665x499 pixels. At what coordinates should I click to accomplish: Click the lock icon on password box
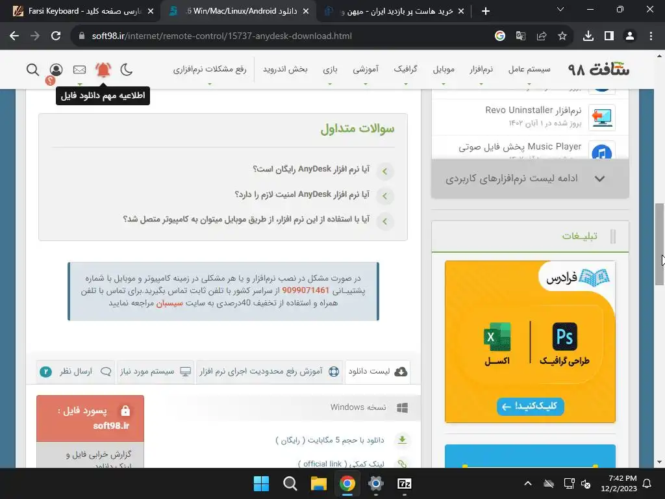[125, 411]
